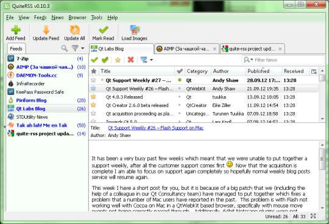
Task: Expand the feeds filter dropdown arrow
Action: pos(83,49)
